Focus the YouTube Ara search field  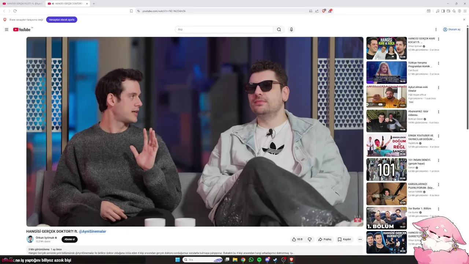[x=224, y=29]
